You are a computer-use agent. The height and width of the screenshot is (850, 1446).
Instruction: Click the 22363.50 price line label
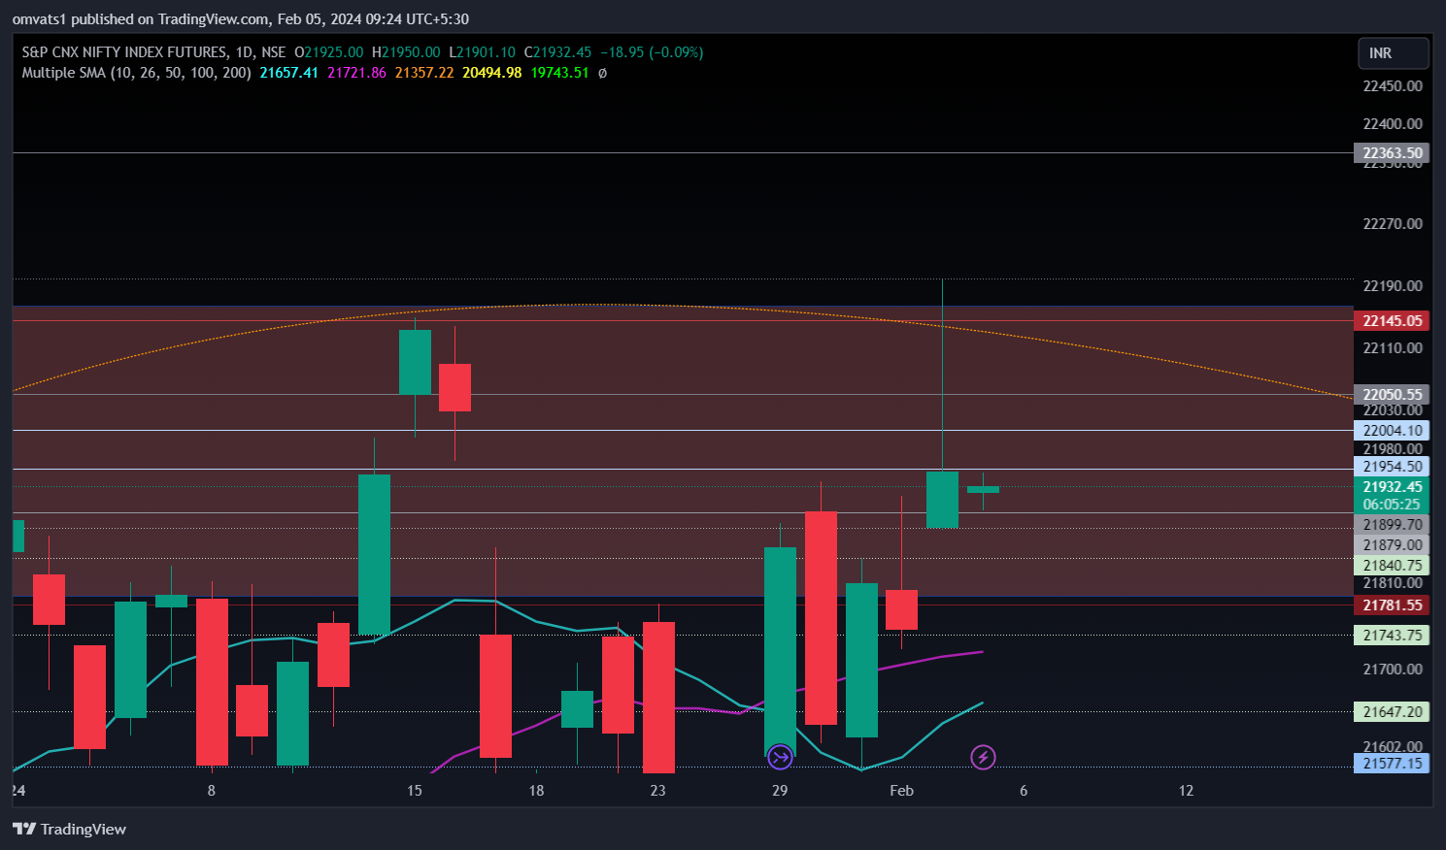[x=1392, y=153]
